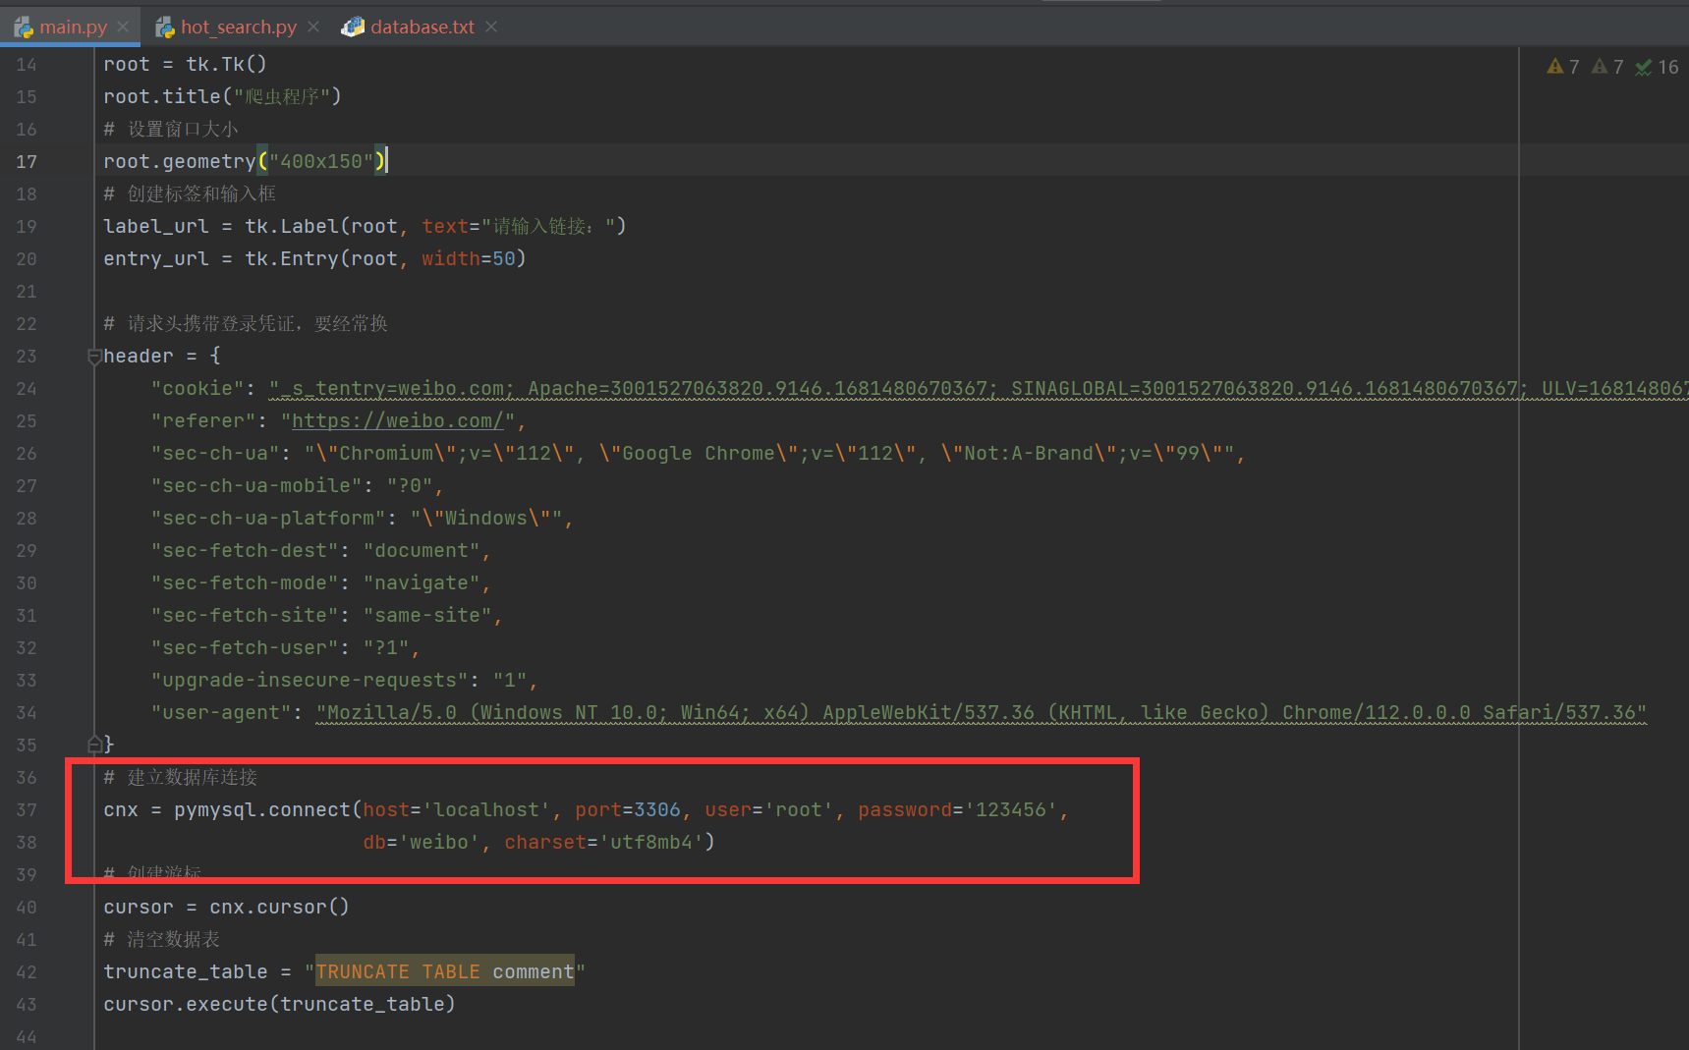
Task: Click the Python file icon on main.py tab
Action: click(x=23, y=28)
